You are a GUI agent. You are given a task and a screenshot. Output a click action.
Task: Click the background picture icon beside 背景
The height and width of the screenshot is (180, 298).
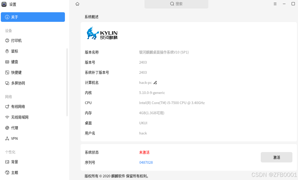pos(7,162)
